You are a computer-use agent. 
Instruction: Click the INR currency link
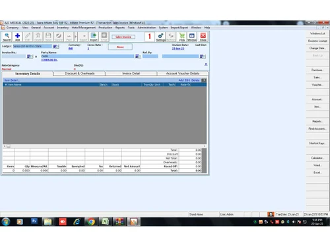point(71,49)
